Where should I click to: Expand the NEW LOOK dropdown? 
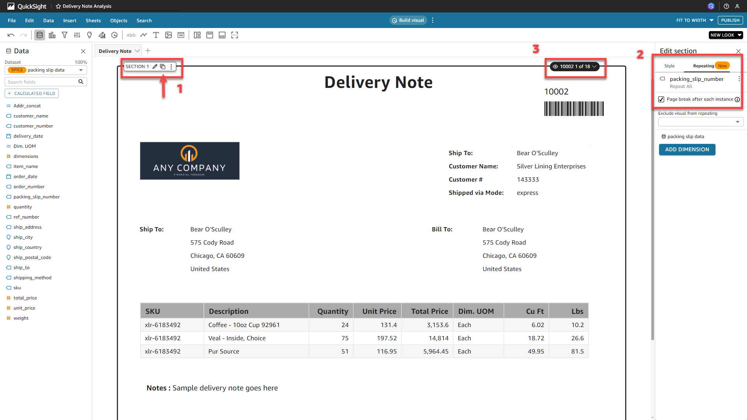[726, 35]
